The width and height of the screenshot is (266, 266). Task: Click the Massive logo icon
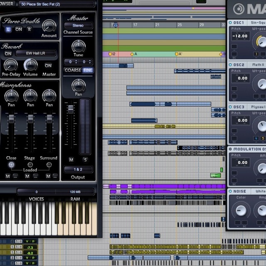coord(239,9)
